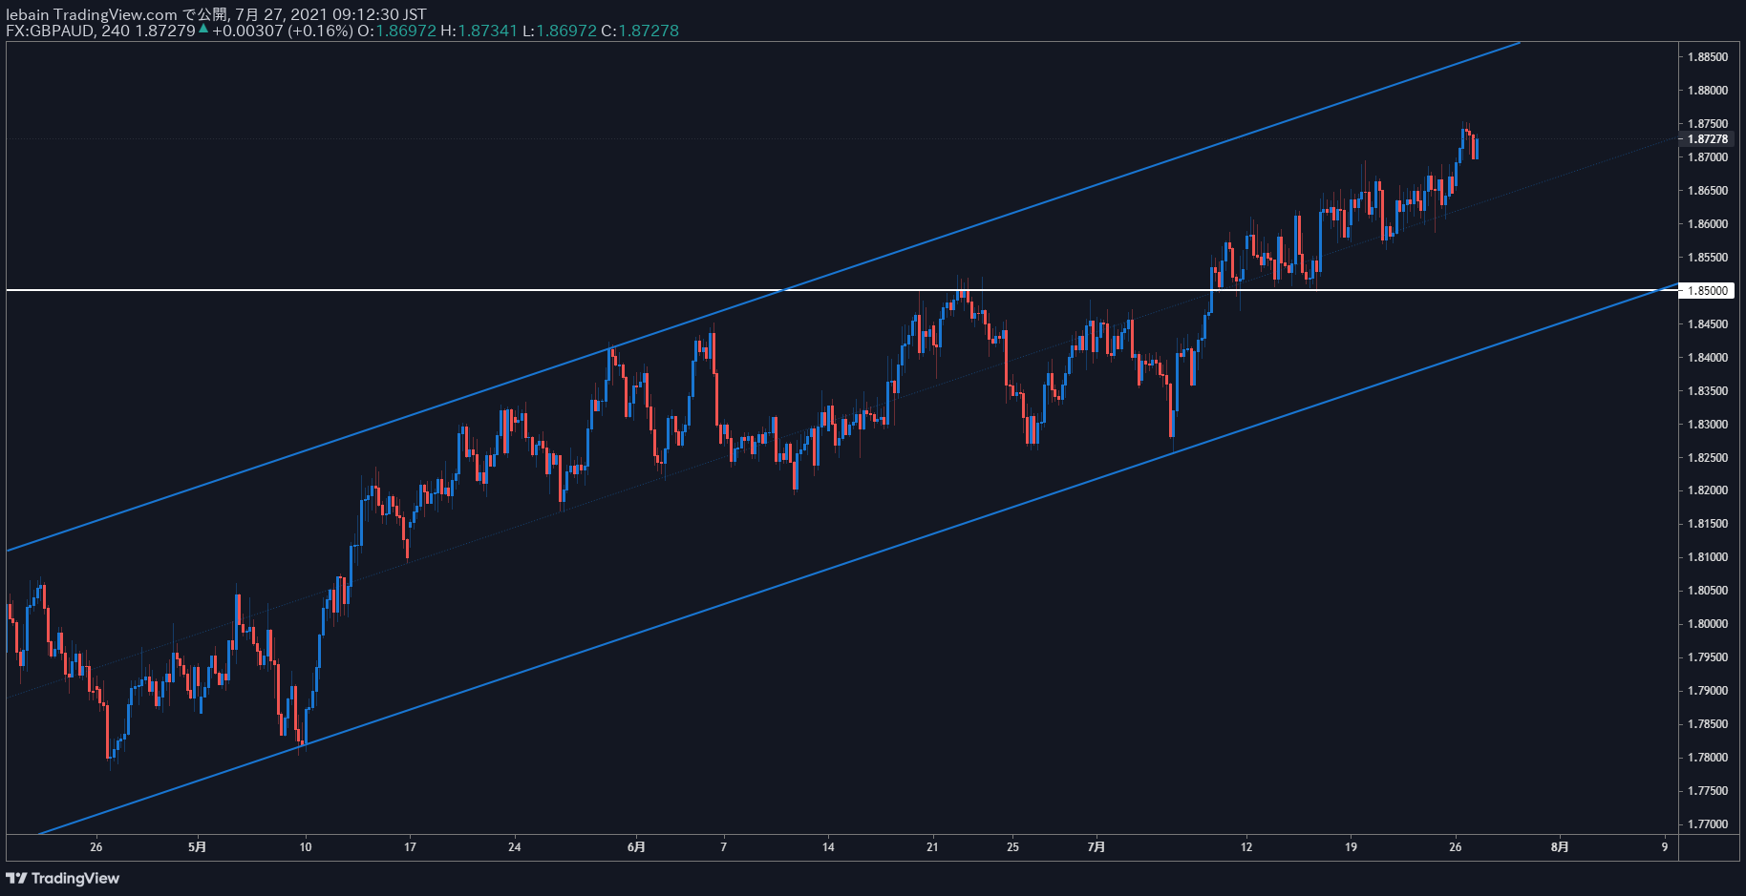This screenshot has width=1746, height=896.
Task: Click the 1.83500 price axis label
Action: [x=1707, y=391]
